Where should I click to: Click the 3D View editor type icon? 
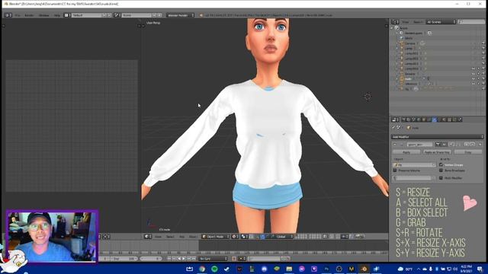(148, 237)
